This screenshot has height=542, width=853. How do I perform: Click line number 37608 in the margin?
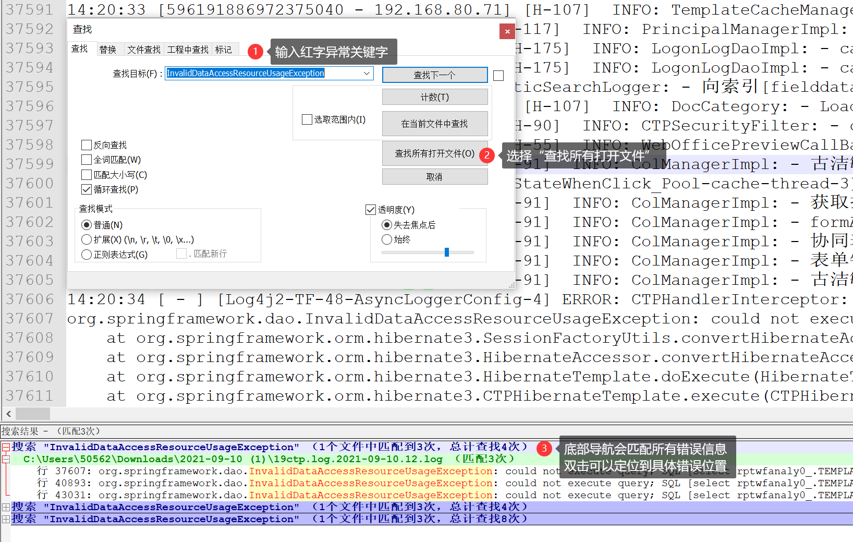coord(30,338)
